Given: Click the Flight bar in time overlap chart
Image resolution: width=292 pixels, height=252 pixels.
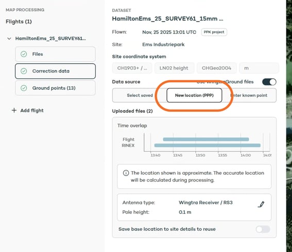Looking at the screenshot, I should [x=206, y=139].
